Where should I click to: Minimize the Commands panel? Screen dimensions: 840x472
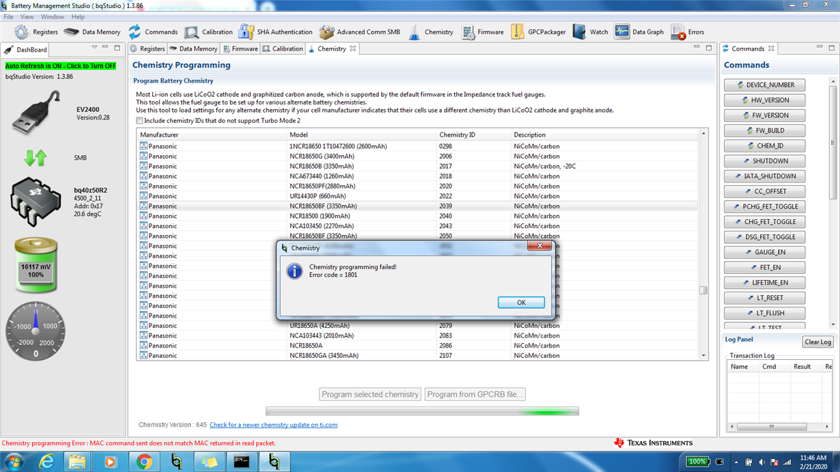(820, 48)
